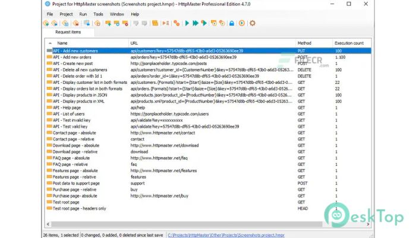Toggle sort arrow in the first column header
The width and height of the screenshot is (416, 238).
pos(50,43)
